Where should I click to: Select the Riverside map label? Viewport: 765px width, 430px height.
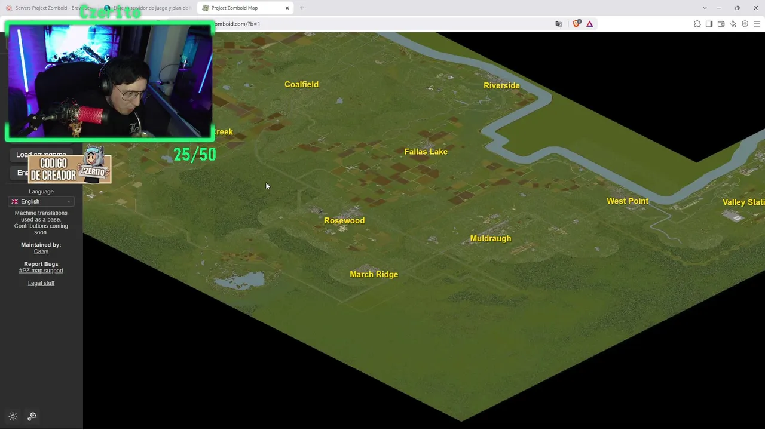501,85
